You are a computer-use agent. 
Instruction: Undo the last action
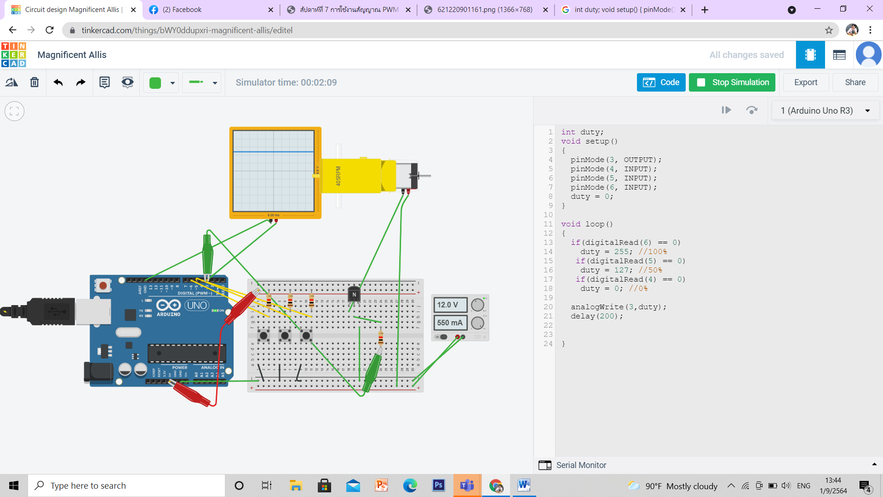(x=58, y=82)
